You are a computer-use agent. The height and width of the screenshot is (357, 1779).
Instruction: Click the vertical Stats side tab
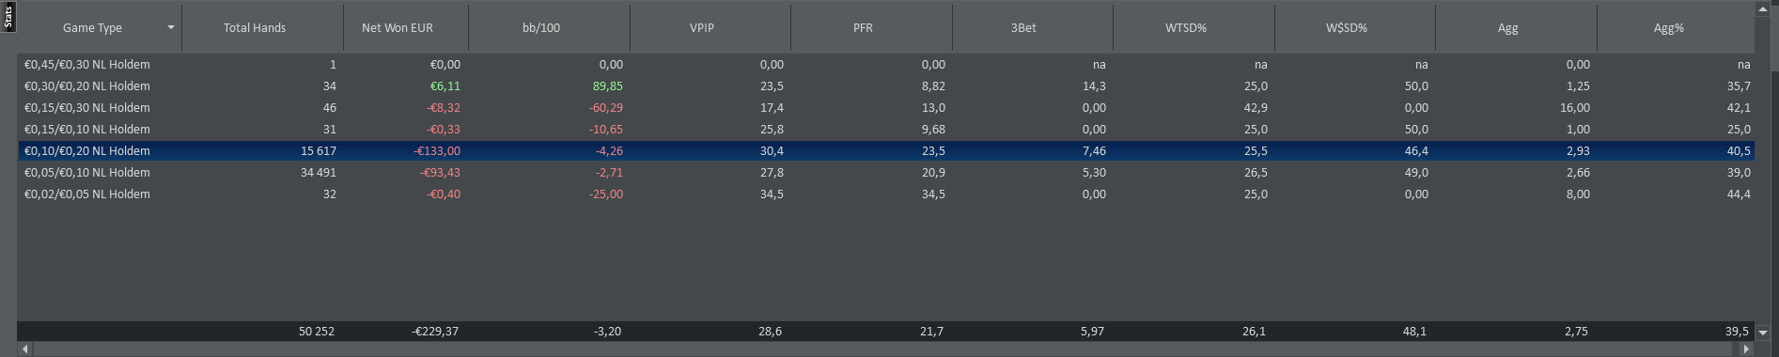click(8, 18)
